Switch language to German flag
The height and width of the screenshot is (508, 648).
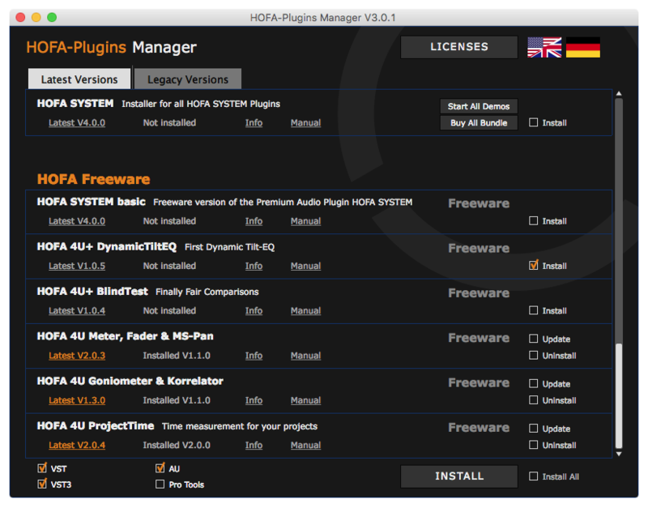pyautogui.click(x=582, y=47)
